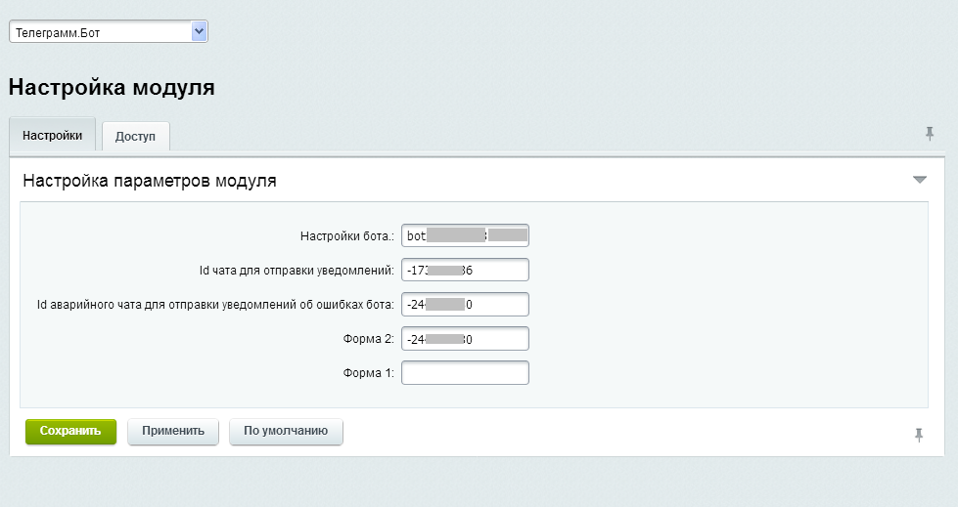Switch to the Настройки tab

coord(52,136)
